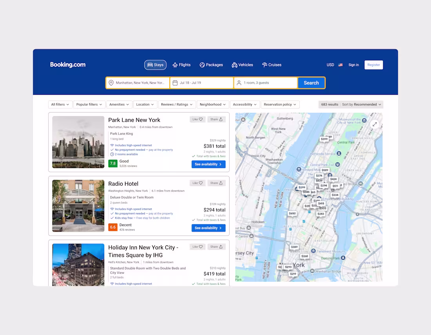The image size is (431, 335).
Task: Switch to the Stays tab
Action: [x=155, y=65]
